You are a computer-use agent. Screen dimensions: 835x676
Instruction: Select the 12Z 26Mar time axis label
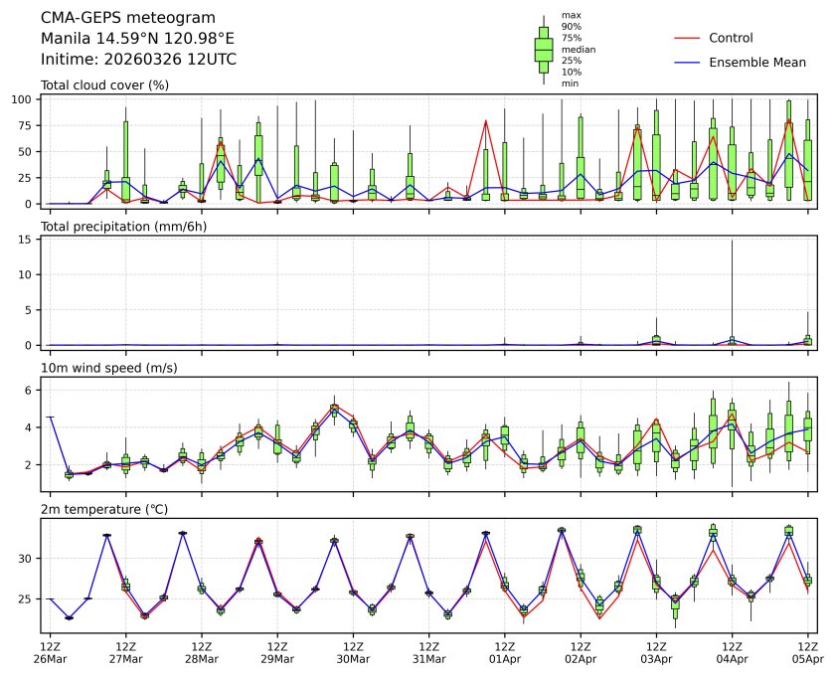[x=50, y=651]
